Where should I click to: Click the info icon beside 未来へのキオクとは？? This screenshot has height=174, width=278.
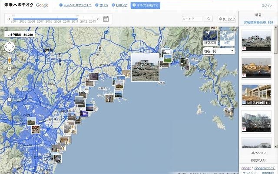(61, 5)
